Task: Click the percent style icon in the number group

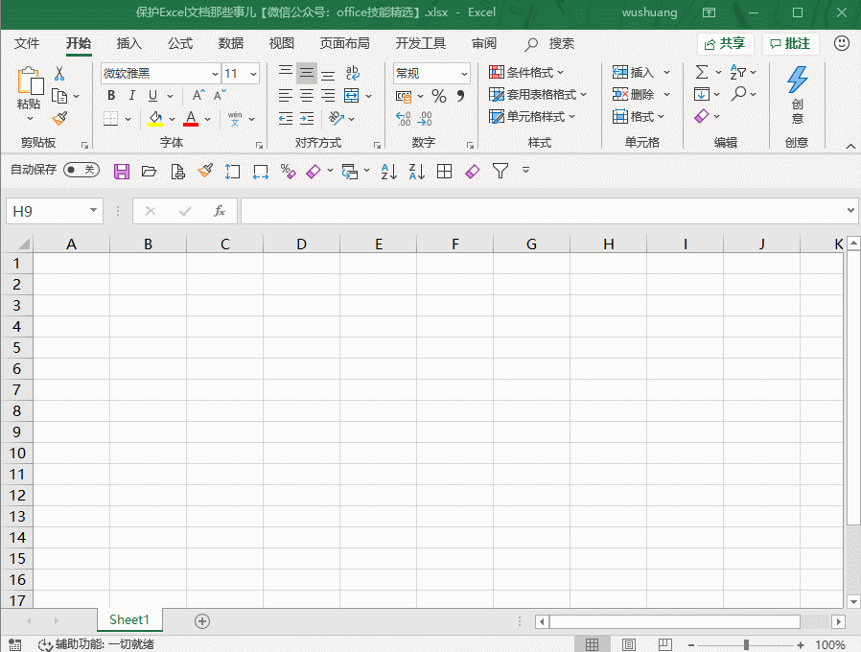Action: (438, 96)
